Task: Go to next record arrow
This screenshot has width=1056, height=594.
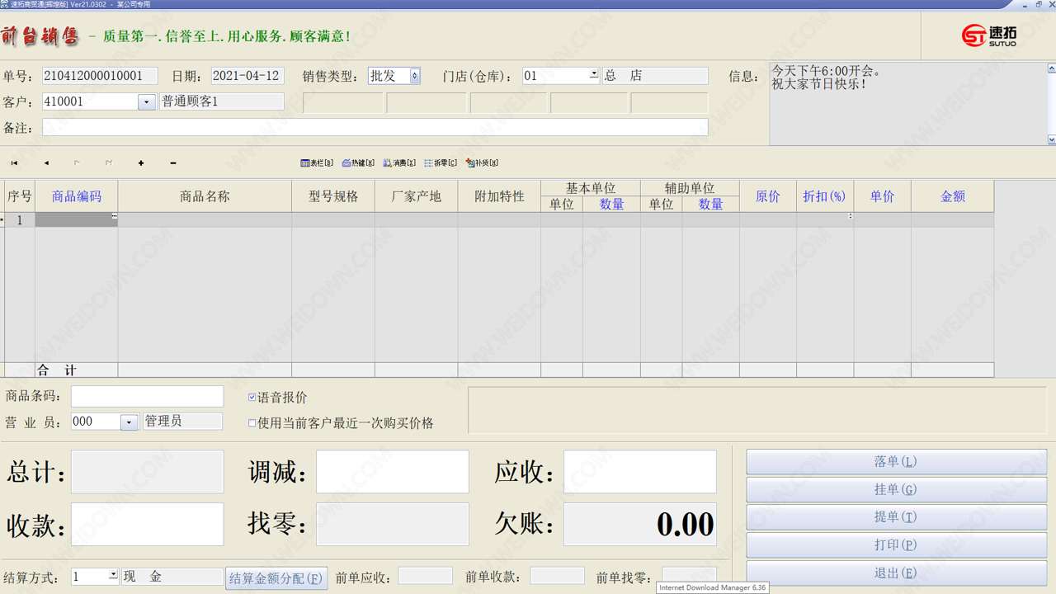Action: (78, 163)
